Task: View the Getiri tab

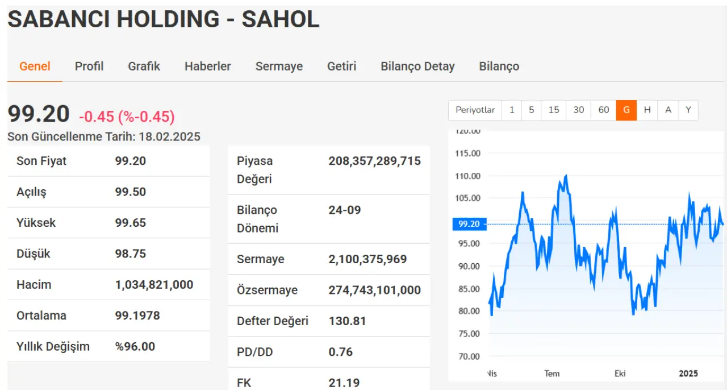Action: 341,67
